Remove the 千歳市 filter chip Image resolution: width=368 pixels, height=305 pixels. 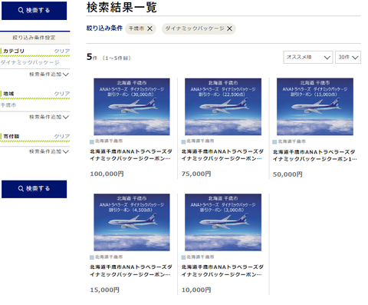click(x=150, y=28)
